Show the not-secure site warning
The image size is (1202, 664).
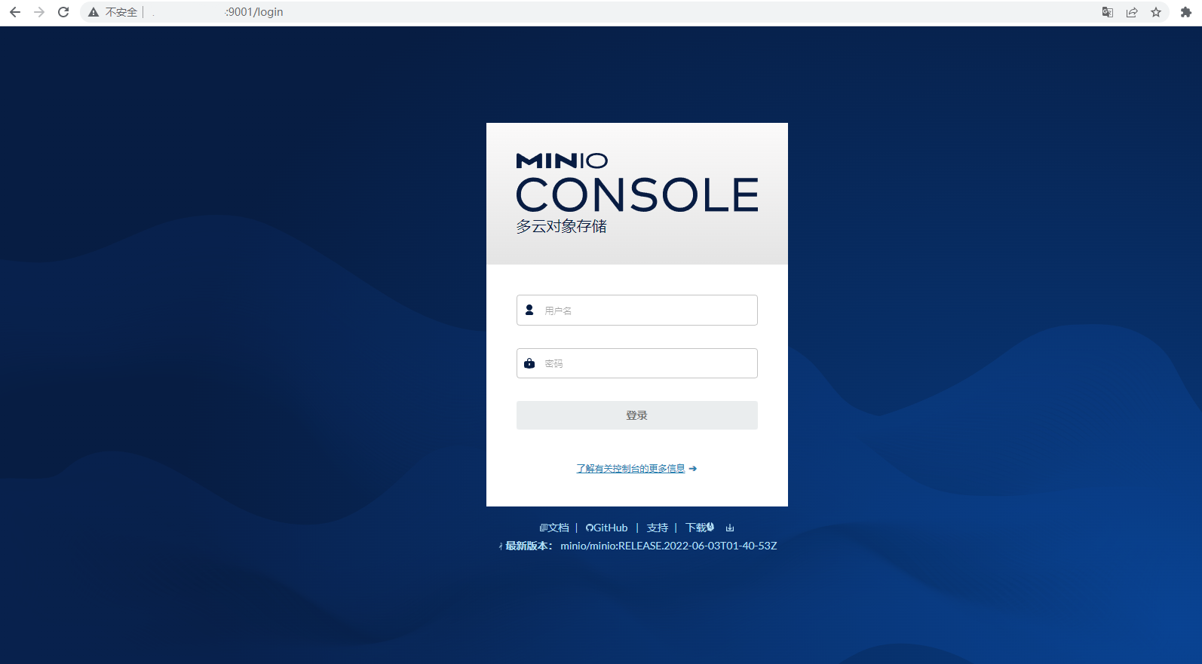point(113,12)
